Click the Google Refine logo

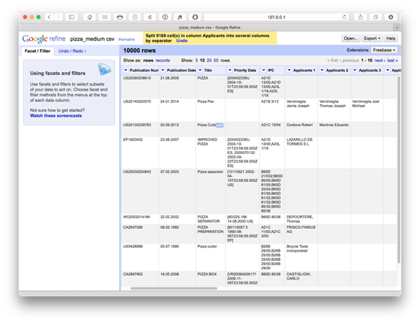tap(43, 39)
